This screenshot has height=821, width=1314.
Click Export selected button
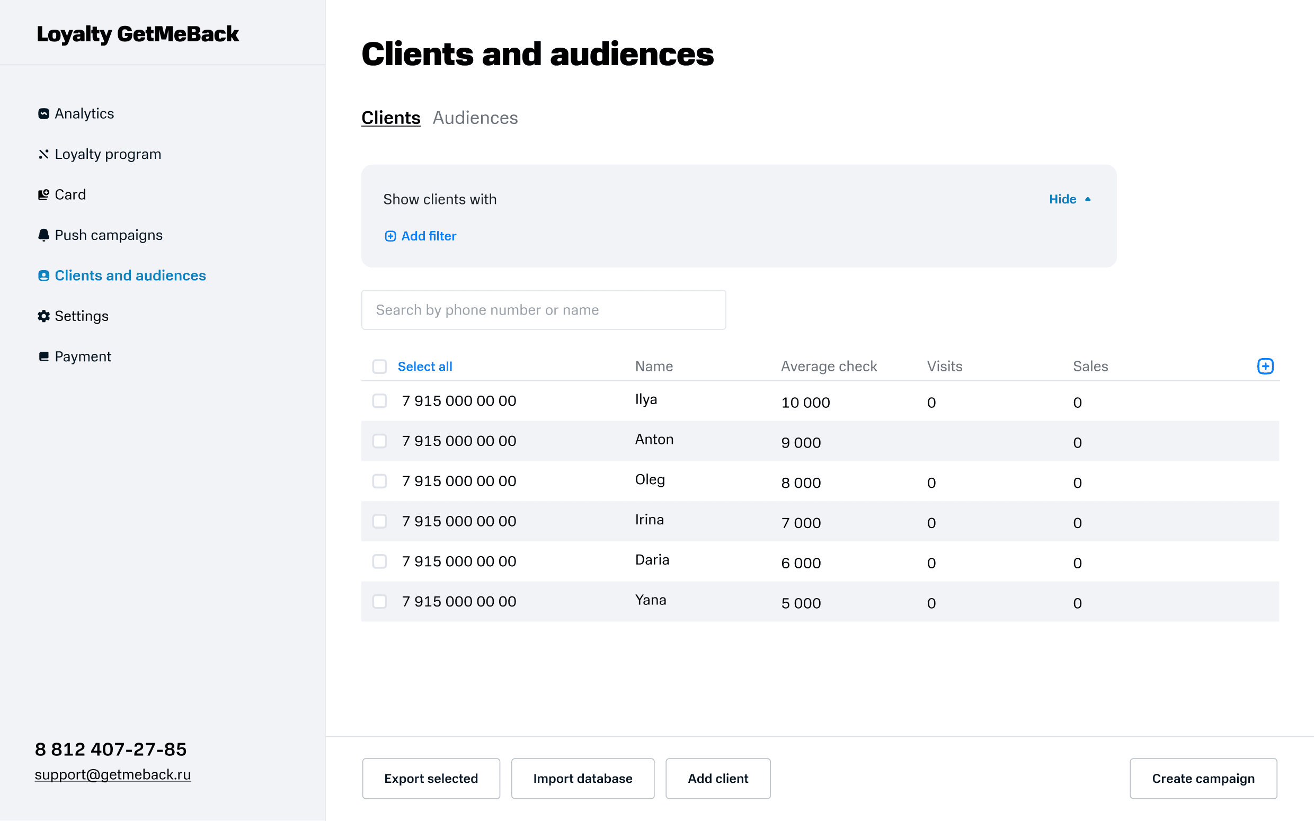431,779
